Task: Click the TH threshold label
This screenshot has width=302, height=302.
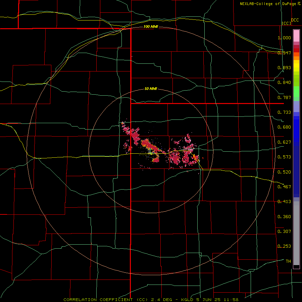Action: pyautogui.click(x=288, y=261)
